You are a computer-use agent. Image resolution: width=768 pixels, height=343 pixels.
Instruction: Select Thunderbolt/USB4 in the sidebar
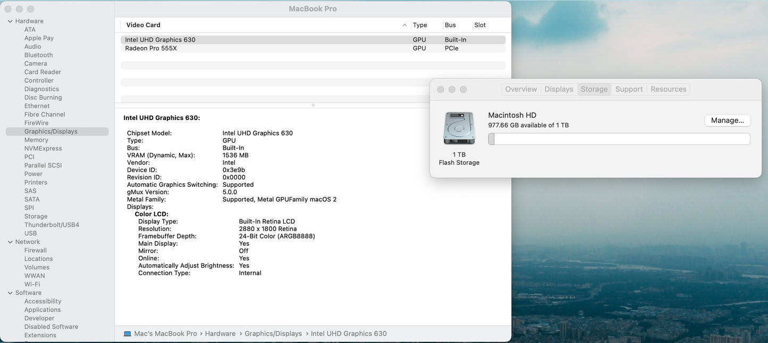[x=52, y=224]
